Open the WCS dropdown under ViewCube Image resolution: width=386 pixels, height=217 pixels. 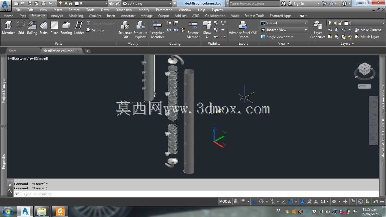[x=364, y=86]
